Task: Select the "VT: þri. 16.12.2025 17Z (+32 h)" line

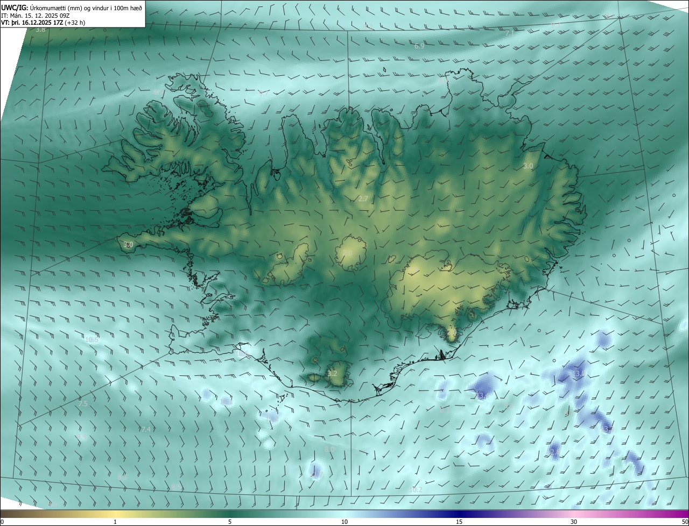Action: (x=43, y=23)
